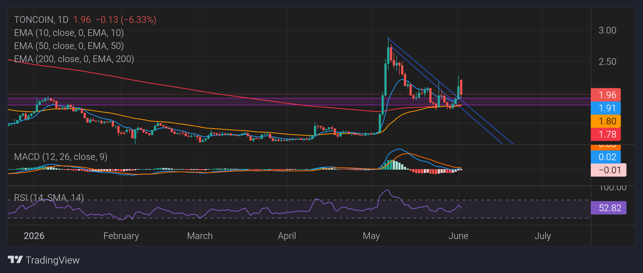Select the EMA (10, close, 0, EMA, 10) legend
This screenshot has width=643, height=273.
tap(69, 33)
